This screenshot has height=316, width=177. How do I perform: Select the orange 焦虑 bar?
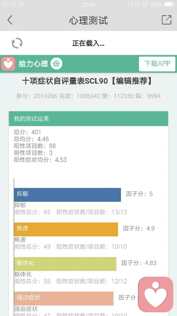(x=66, y=229)
